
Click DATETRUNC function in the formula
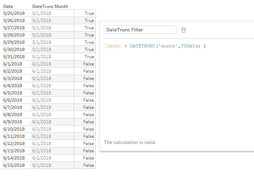(143, 46)
